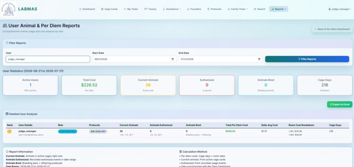Export the report to Excel

pos(340,105)
